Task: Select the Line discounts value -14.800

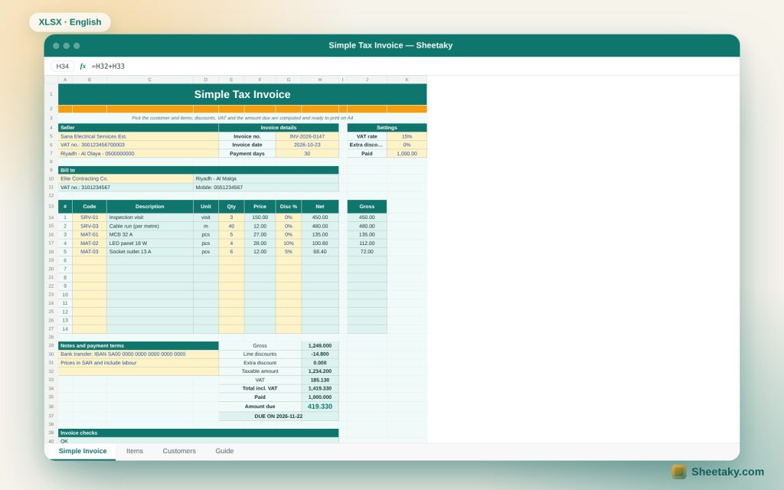Action: tap(320, 354)
